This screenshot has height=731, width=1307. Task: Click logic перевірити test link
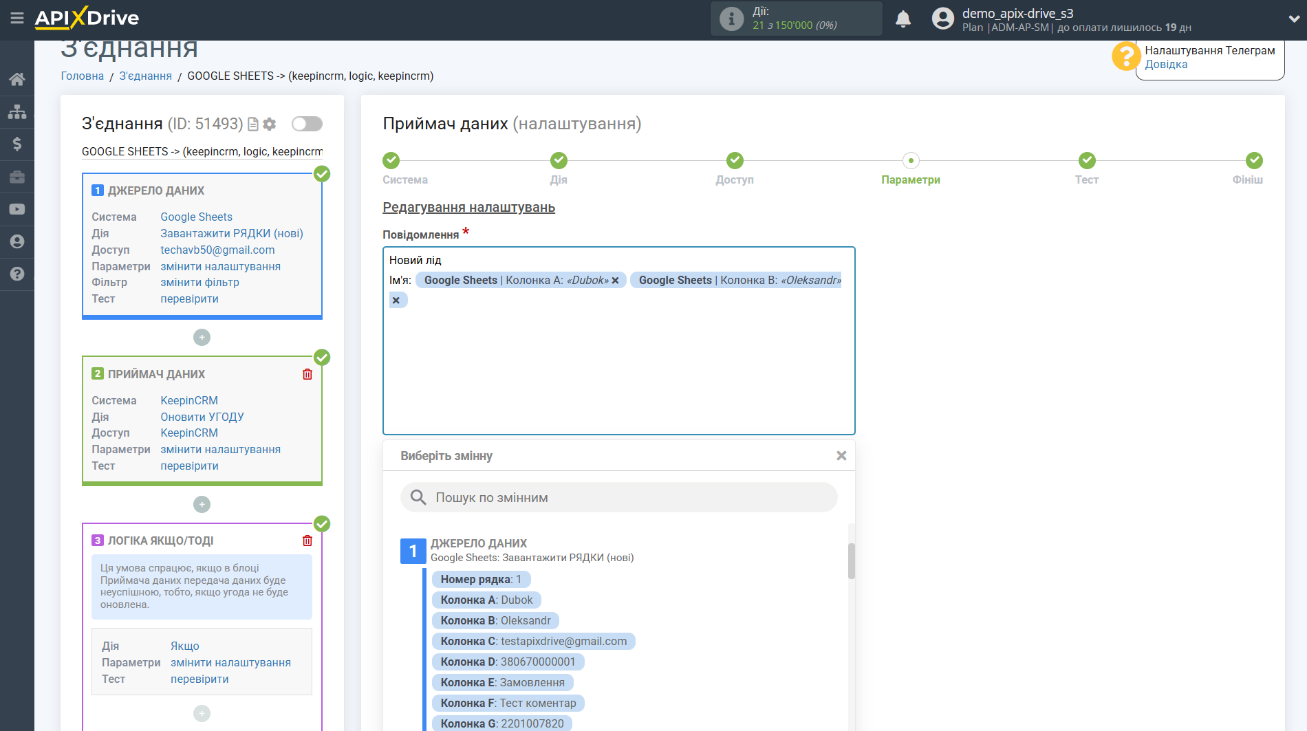[x=199, y=679]
